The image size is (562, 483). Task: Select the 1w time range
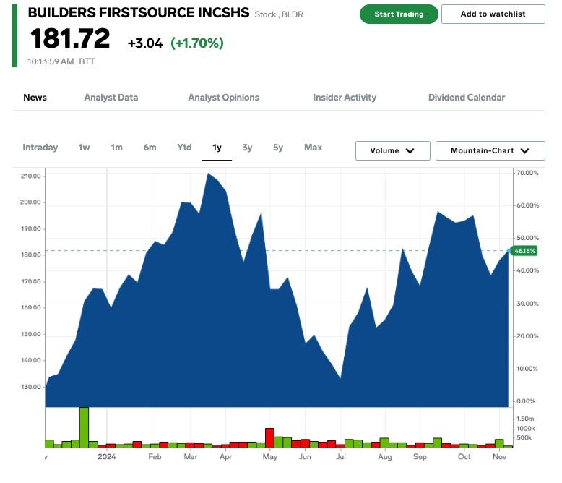coord(84,148)
